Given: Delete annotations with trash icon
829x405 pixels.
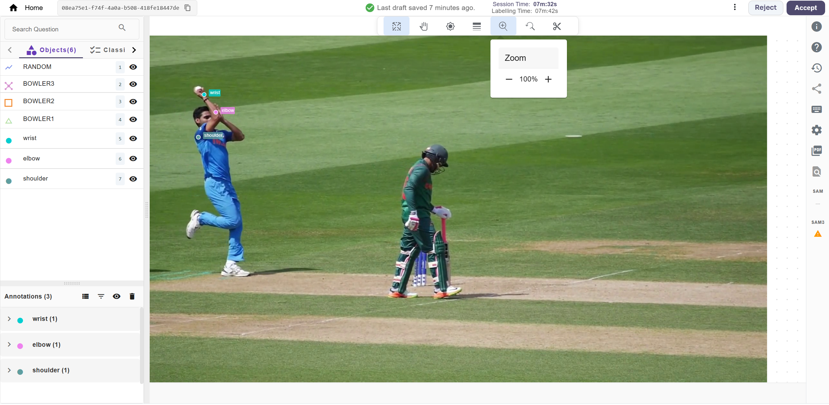Looking at the screenshot, I should (x=132, y=296).
